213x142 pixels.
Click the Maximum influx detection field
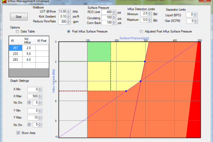point(144,20)
